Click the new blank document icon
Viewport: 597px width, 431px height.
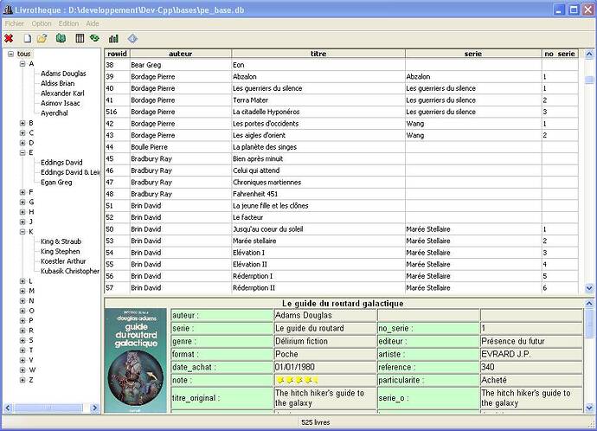(28, 39)
